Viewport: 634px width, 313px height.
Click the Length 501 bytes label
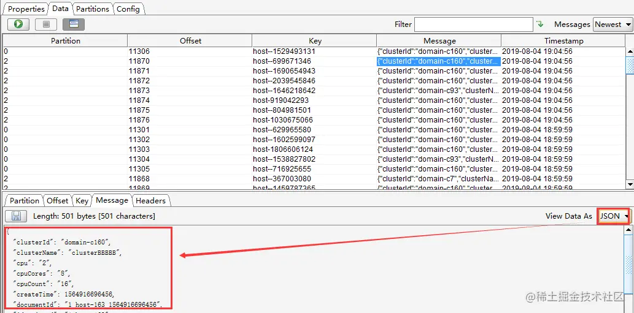[94, 216]
